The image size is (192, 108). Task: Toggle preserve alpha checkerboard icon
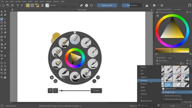coord(87,5)
